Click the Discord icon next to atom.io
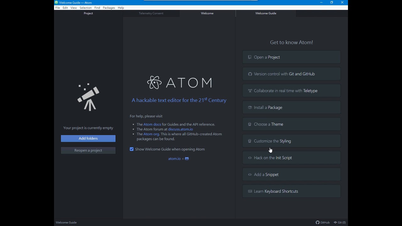The height and width of the screenshot is (226, 402). [x=187, y=159]
